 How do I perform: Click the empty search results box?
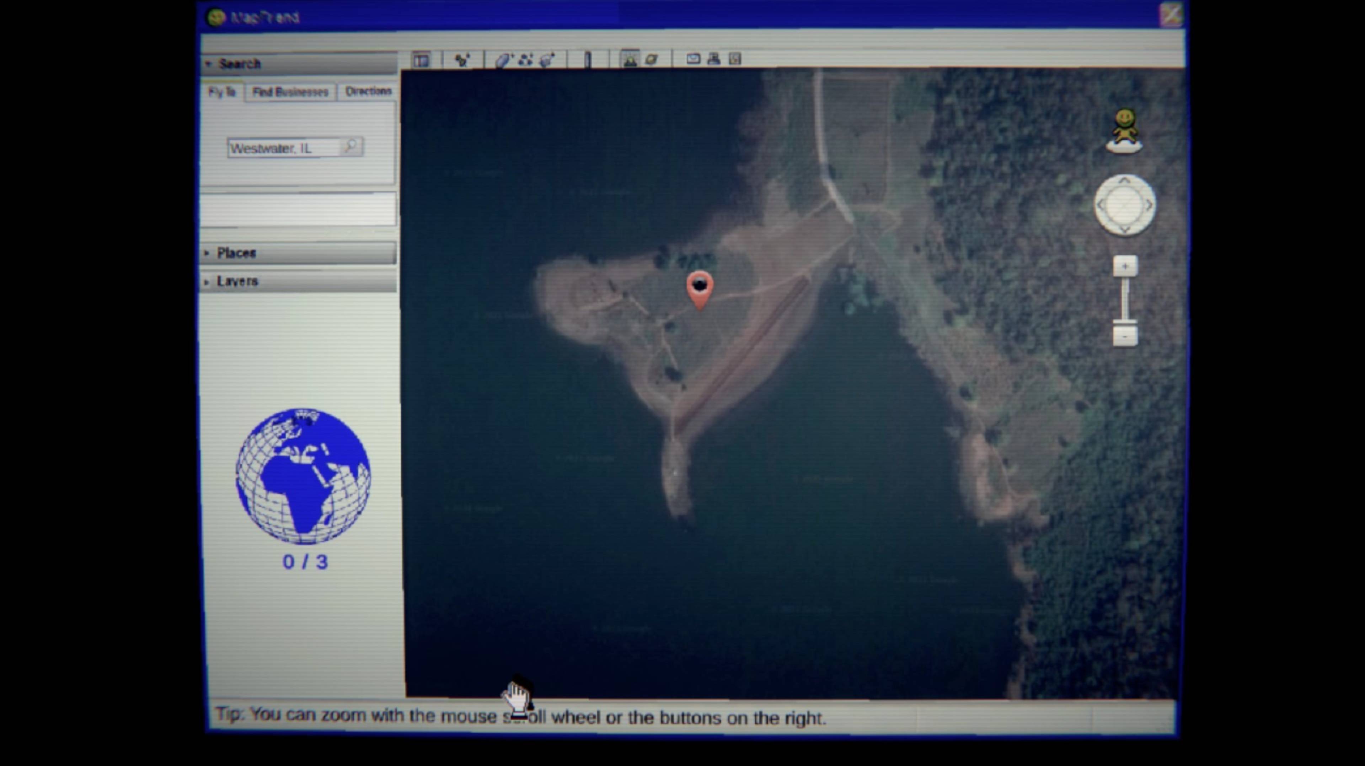point(298,210)
